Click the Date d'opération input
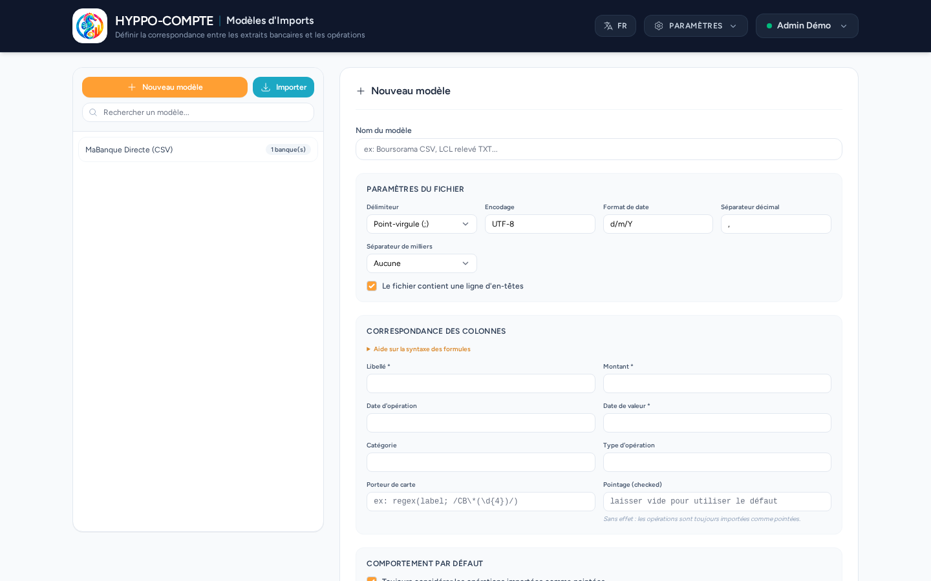Viewport: 931px width, 581px height. click(x=481, y=423)
